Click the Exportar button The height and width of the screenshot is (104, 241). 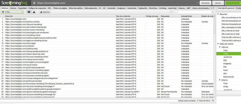[x=45, y=12]
